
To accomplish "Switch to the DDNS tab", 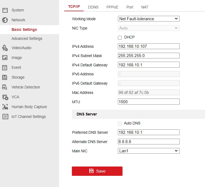I will (93, 7).
